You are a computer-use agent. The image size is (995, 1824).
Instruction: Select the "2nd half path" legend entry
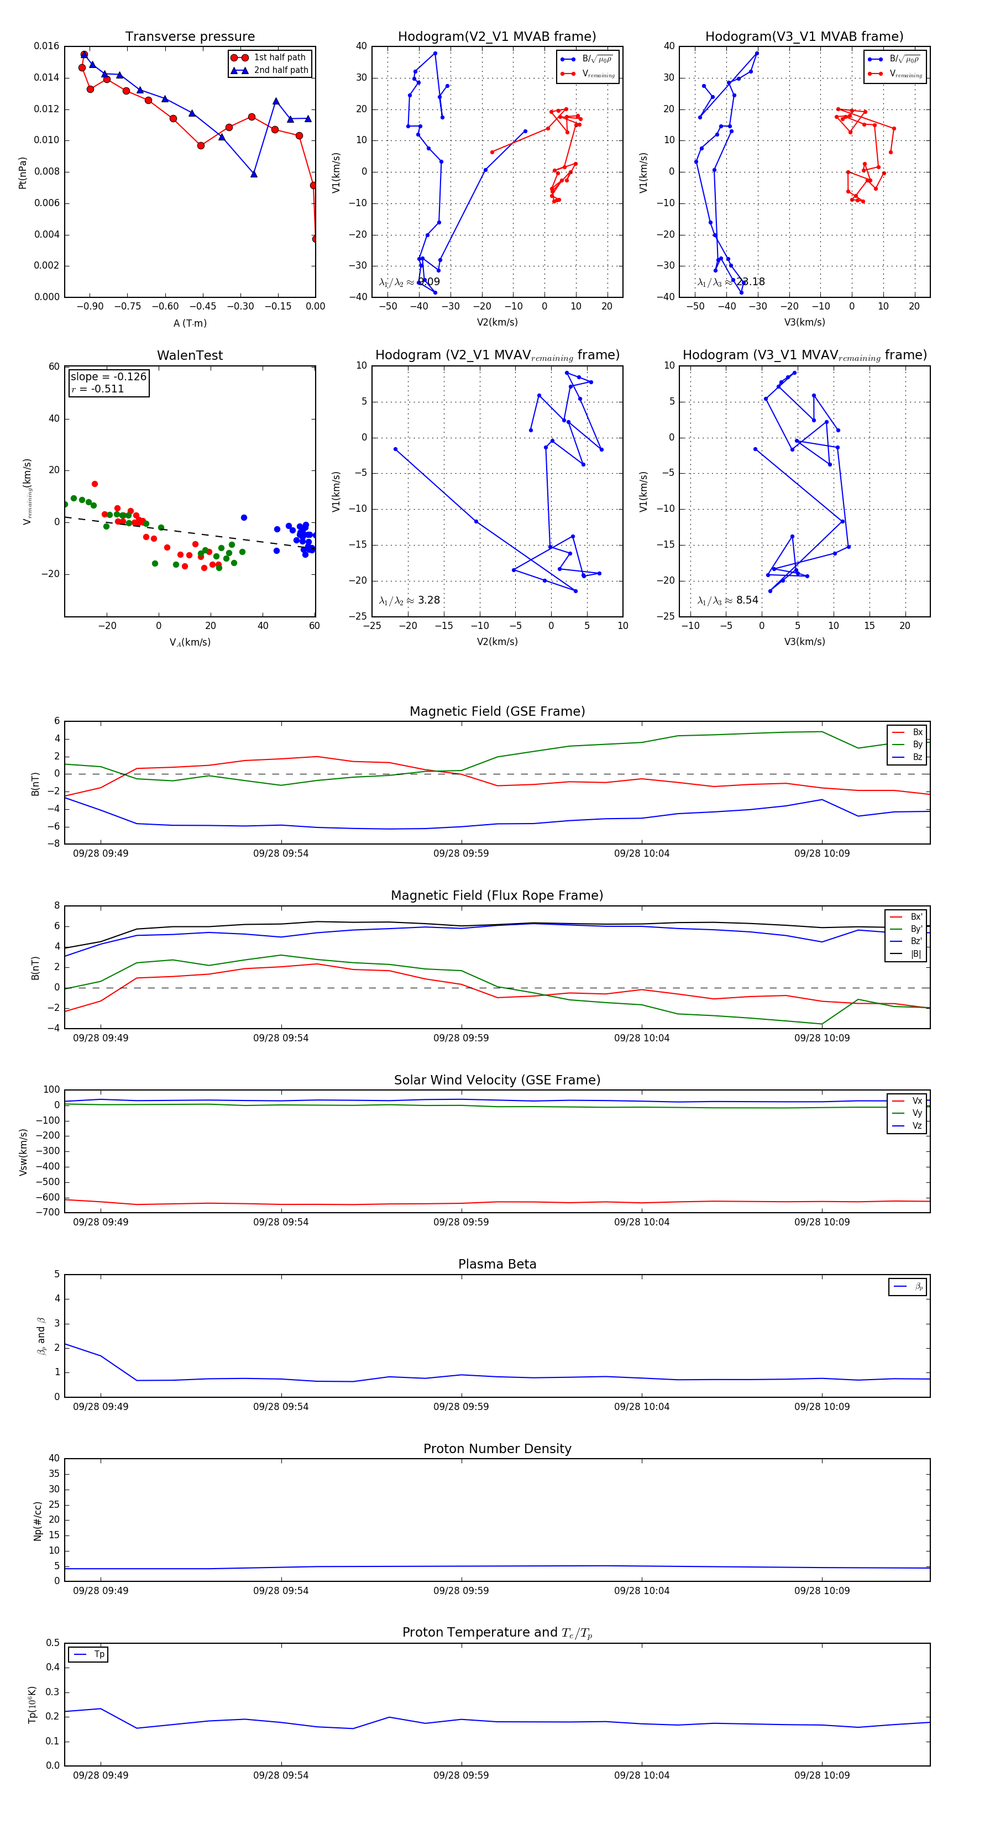[270, 70]
